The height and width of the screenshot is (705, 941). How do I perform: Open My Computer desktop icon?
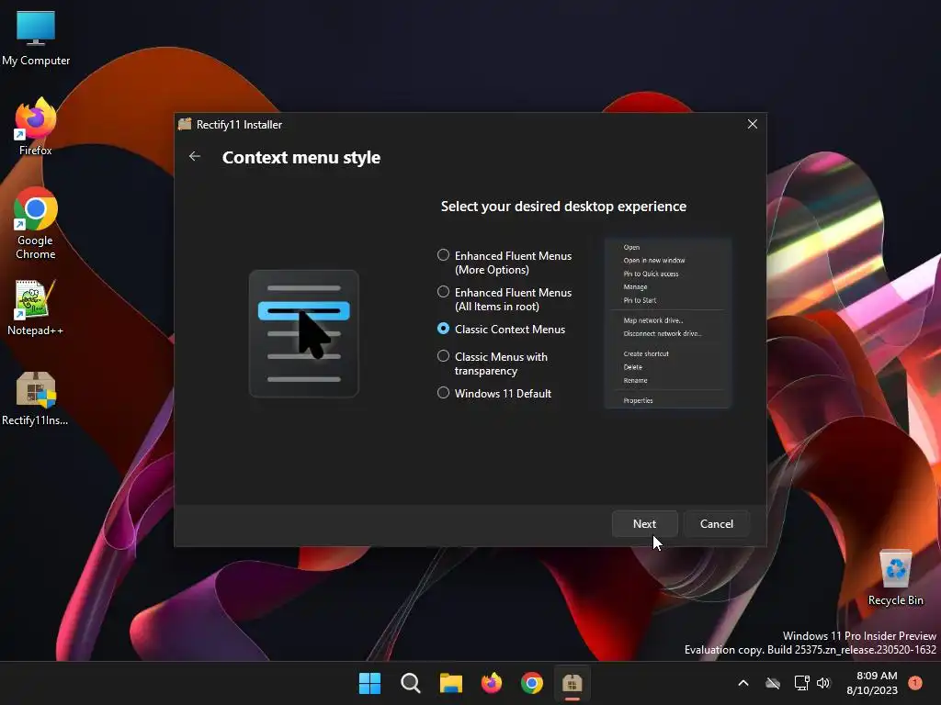click(x=36, y=38)
